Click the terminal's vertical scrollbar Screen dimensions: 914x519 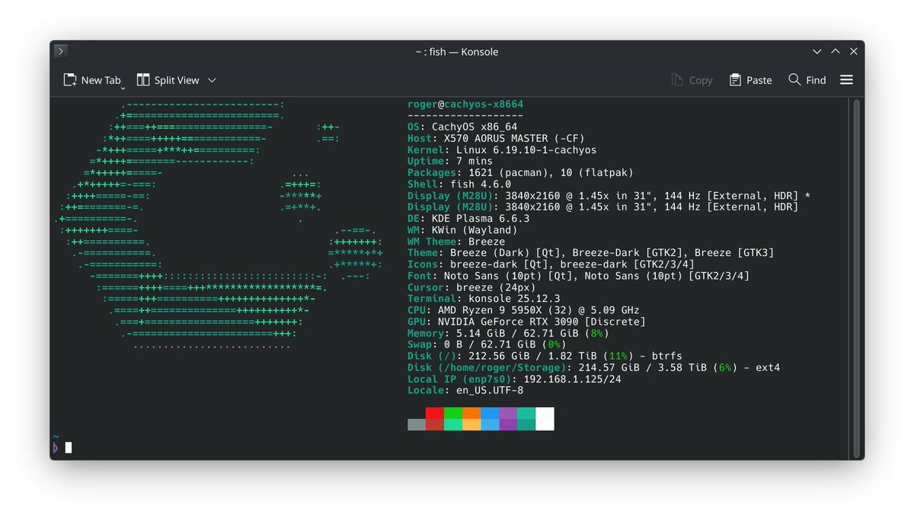(857, 277)
